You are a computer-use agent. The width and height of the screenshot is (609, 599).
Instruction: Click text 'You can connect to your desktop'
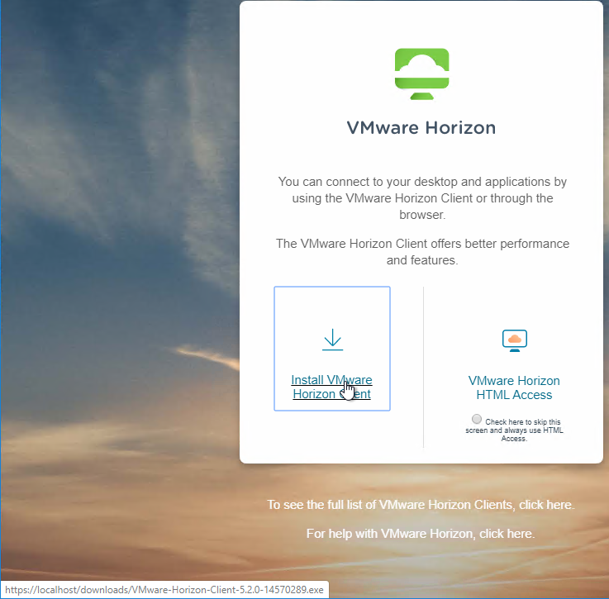[x=368, y=182]
